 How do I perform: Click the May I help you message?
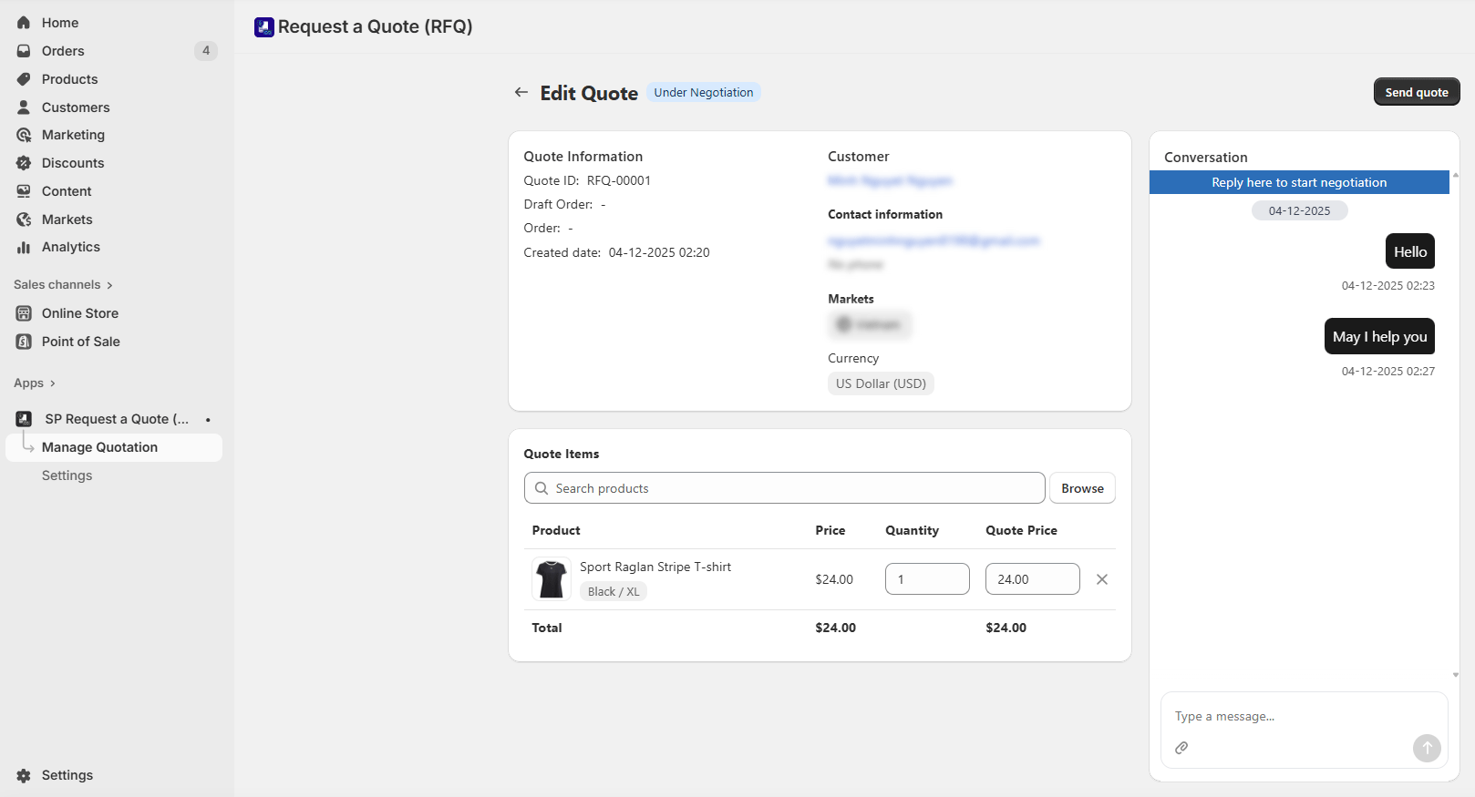[x=1379, y=336]
